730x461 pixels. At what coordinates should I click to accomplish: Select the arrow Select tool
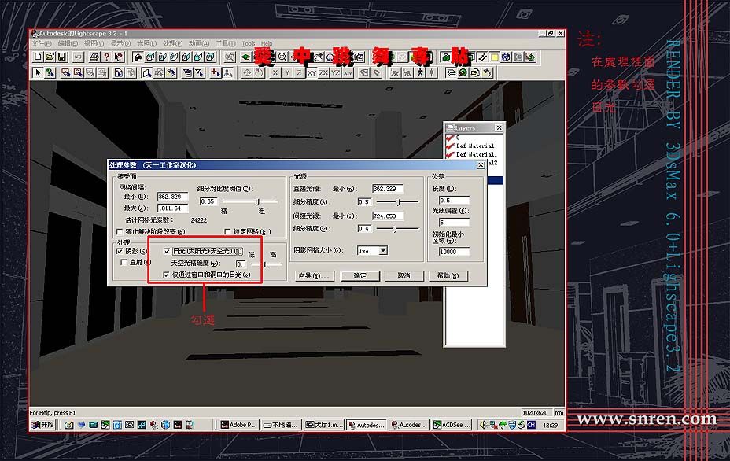click(38, 72)
